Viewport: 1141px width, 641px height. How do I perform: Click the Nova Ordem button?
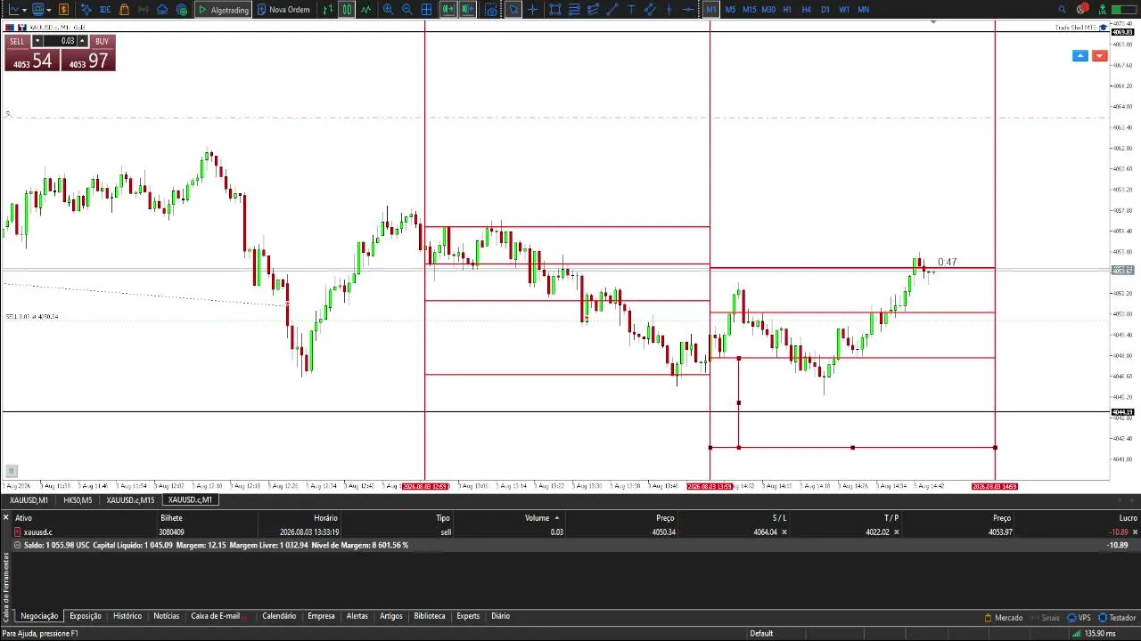coord(283,10)
